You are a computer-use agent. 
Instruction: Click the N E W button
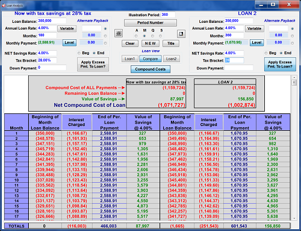(150, 43)
